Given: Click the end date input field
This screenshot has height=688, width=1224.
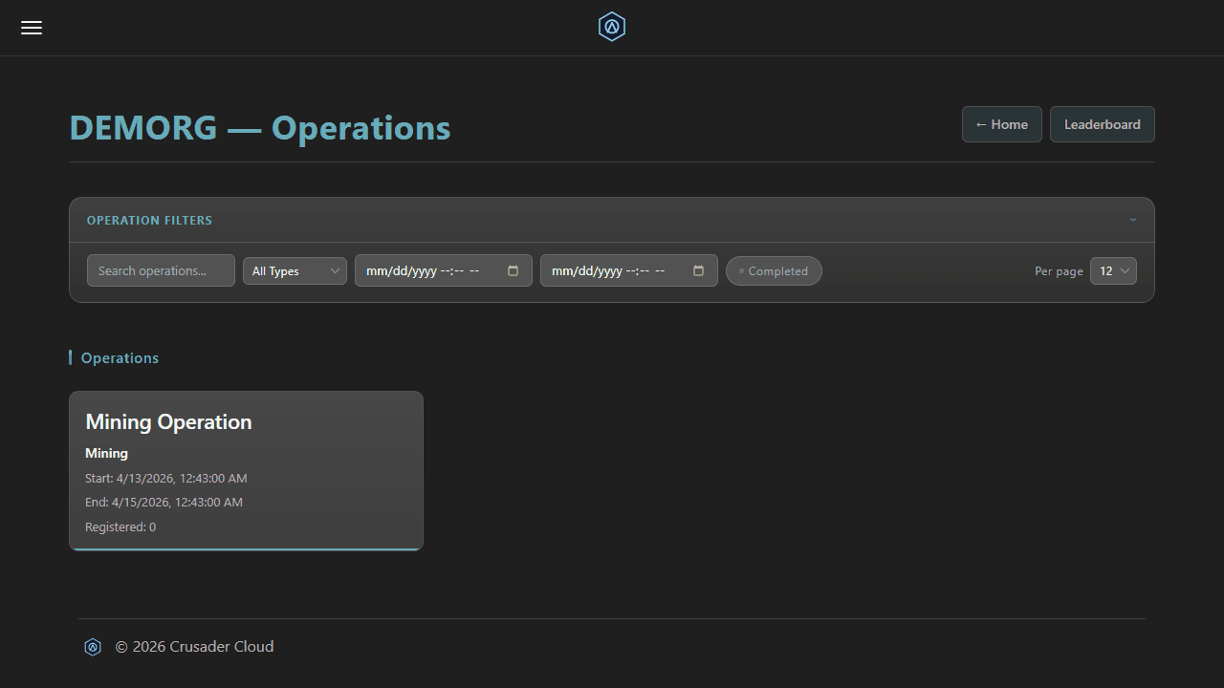Looking at the screenshot, I should click(x=612, y=270).
